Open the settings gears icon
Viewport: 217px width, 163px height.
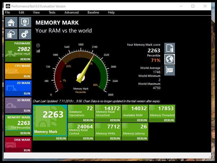(25, 34)
